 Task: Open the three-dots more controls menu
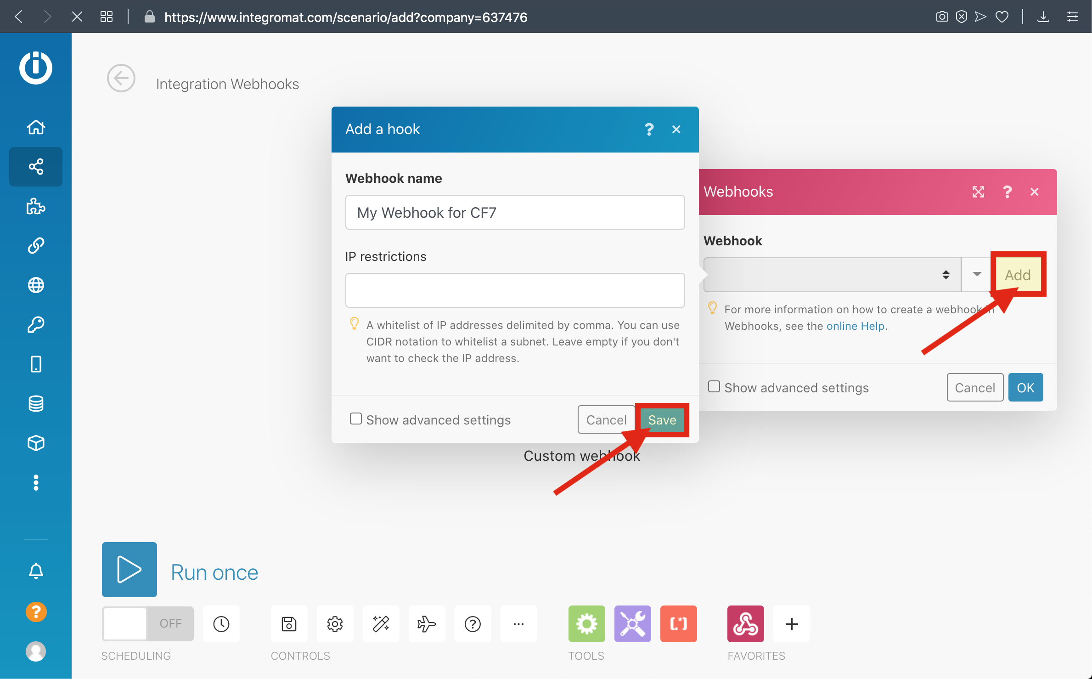(x=518, y=623)
